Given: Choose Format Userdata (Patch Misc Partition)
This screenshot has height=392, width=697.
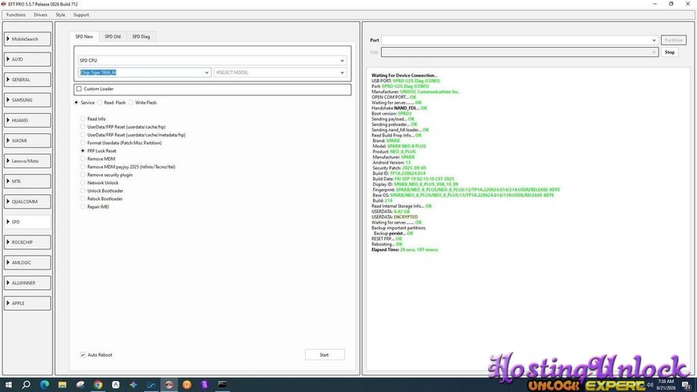Looking at the screenshot, I should pos(82,143).
